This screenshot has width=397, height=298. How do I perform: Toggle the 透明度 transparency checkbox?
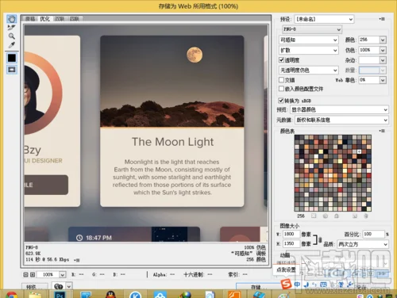(x=282, y=60)
